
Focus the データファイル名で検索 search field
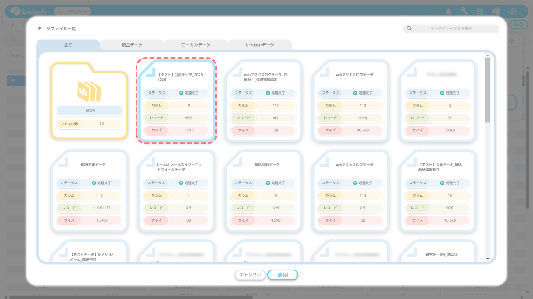pyautogui.click(x=451, y=29)
